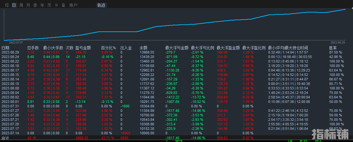Open the 月 monthly tab
Image resolution: width=353 pixels, height=142 pixels.
point(28,5)
